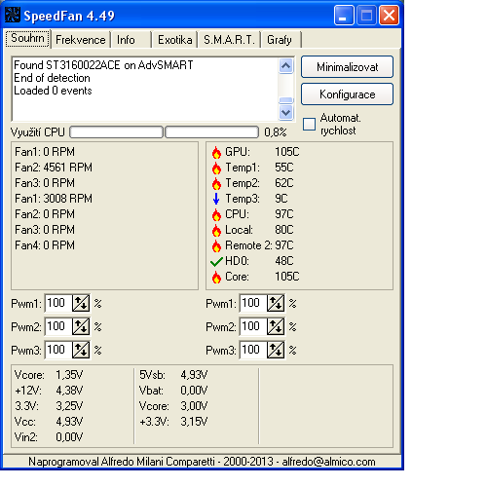Click the 5Vsb 4,93V voltage reading
Screen dimensions: 487x487
(173, 375)
